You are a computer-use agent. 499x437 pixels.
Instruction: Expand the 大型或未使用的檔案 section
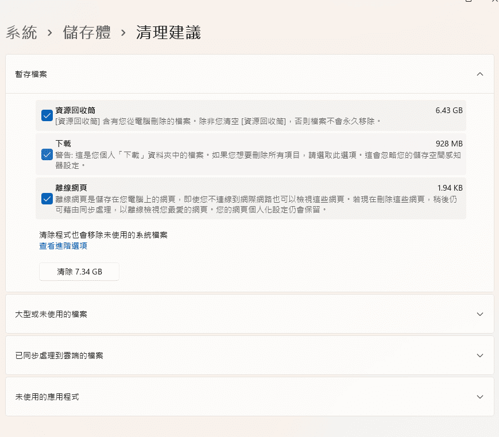click(250, 314)
